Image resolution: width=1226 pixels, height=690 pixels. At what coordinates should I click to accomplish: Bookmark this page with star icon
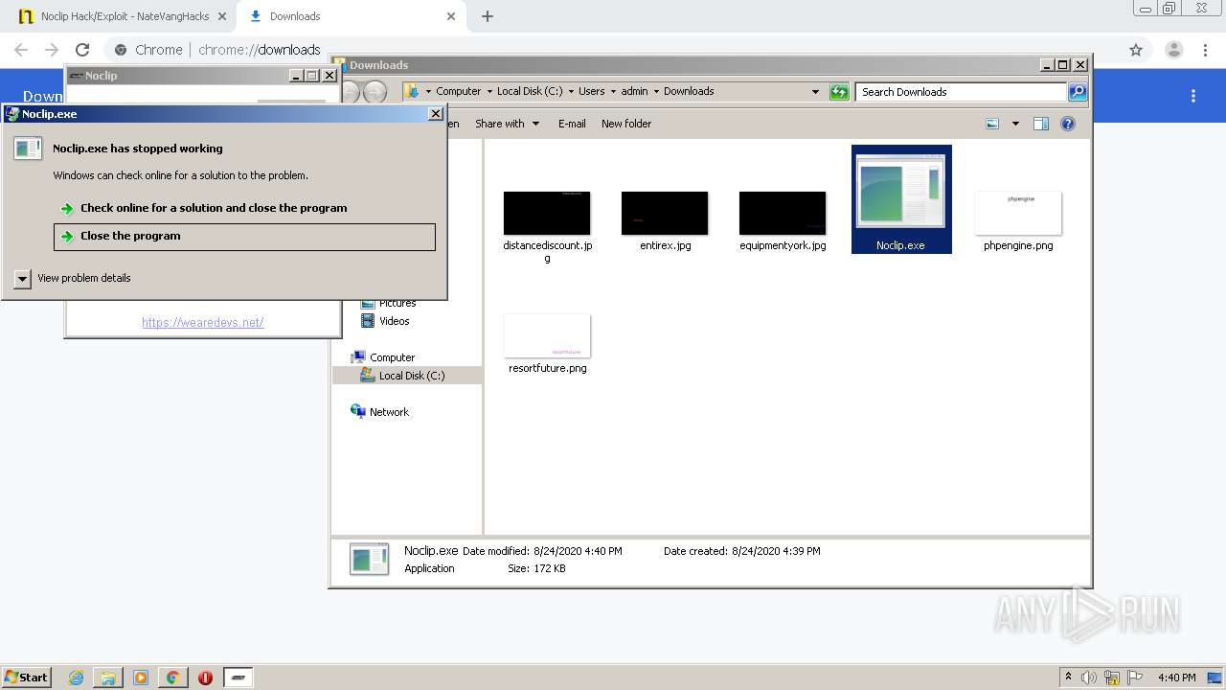(1136, 50)
